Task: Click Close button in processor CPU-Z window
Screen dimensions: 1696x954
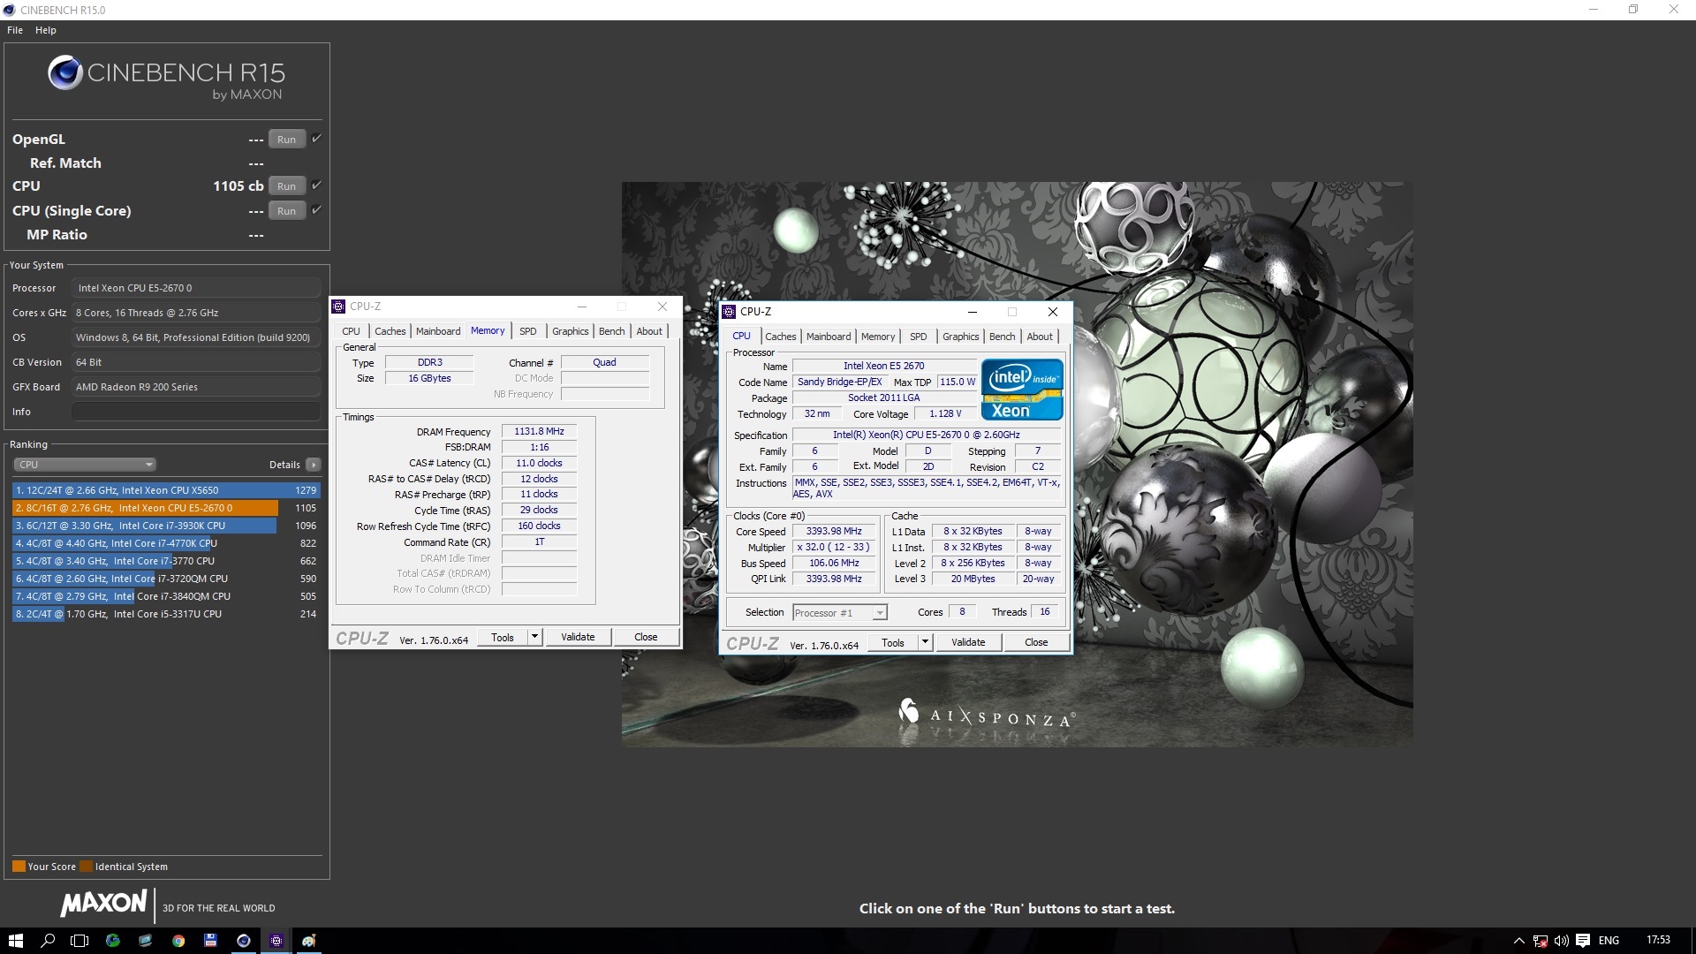Action: 1036,642
